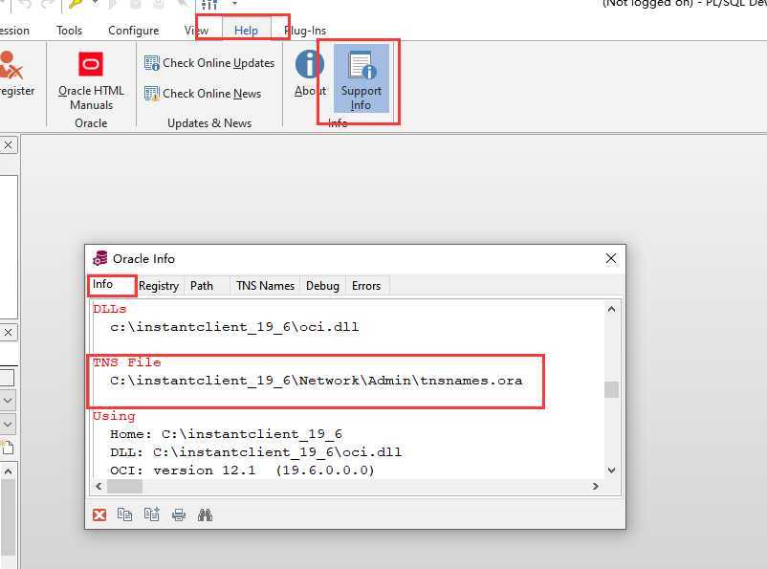Open the Tools ribbon tab
The image size is (767, 569).
click(69, 31)
